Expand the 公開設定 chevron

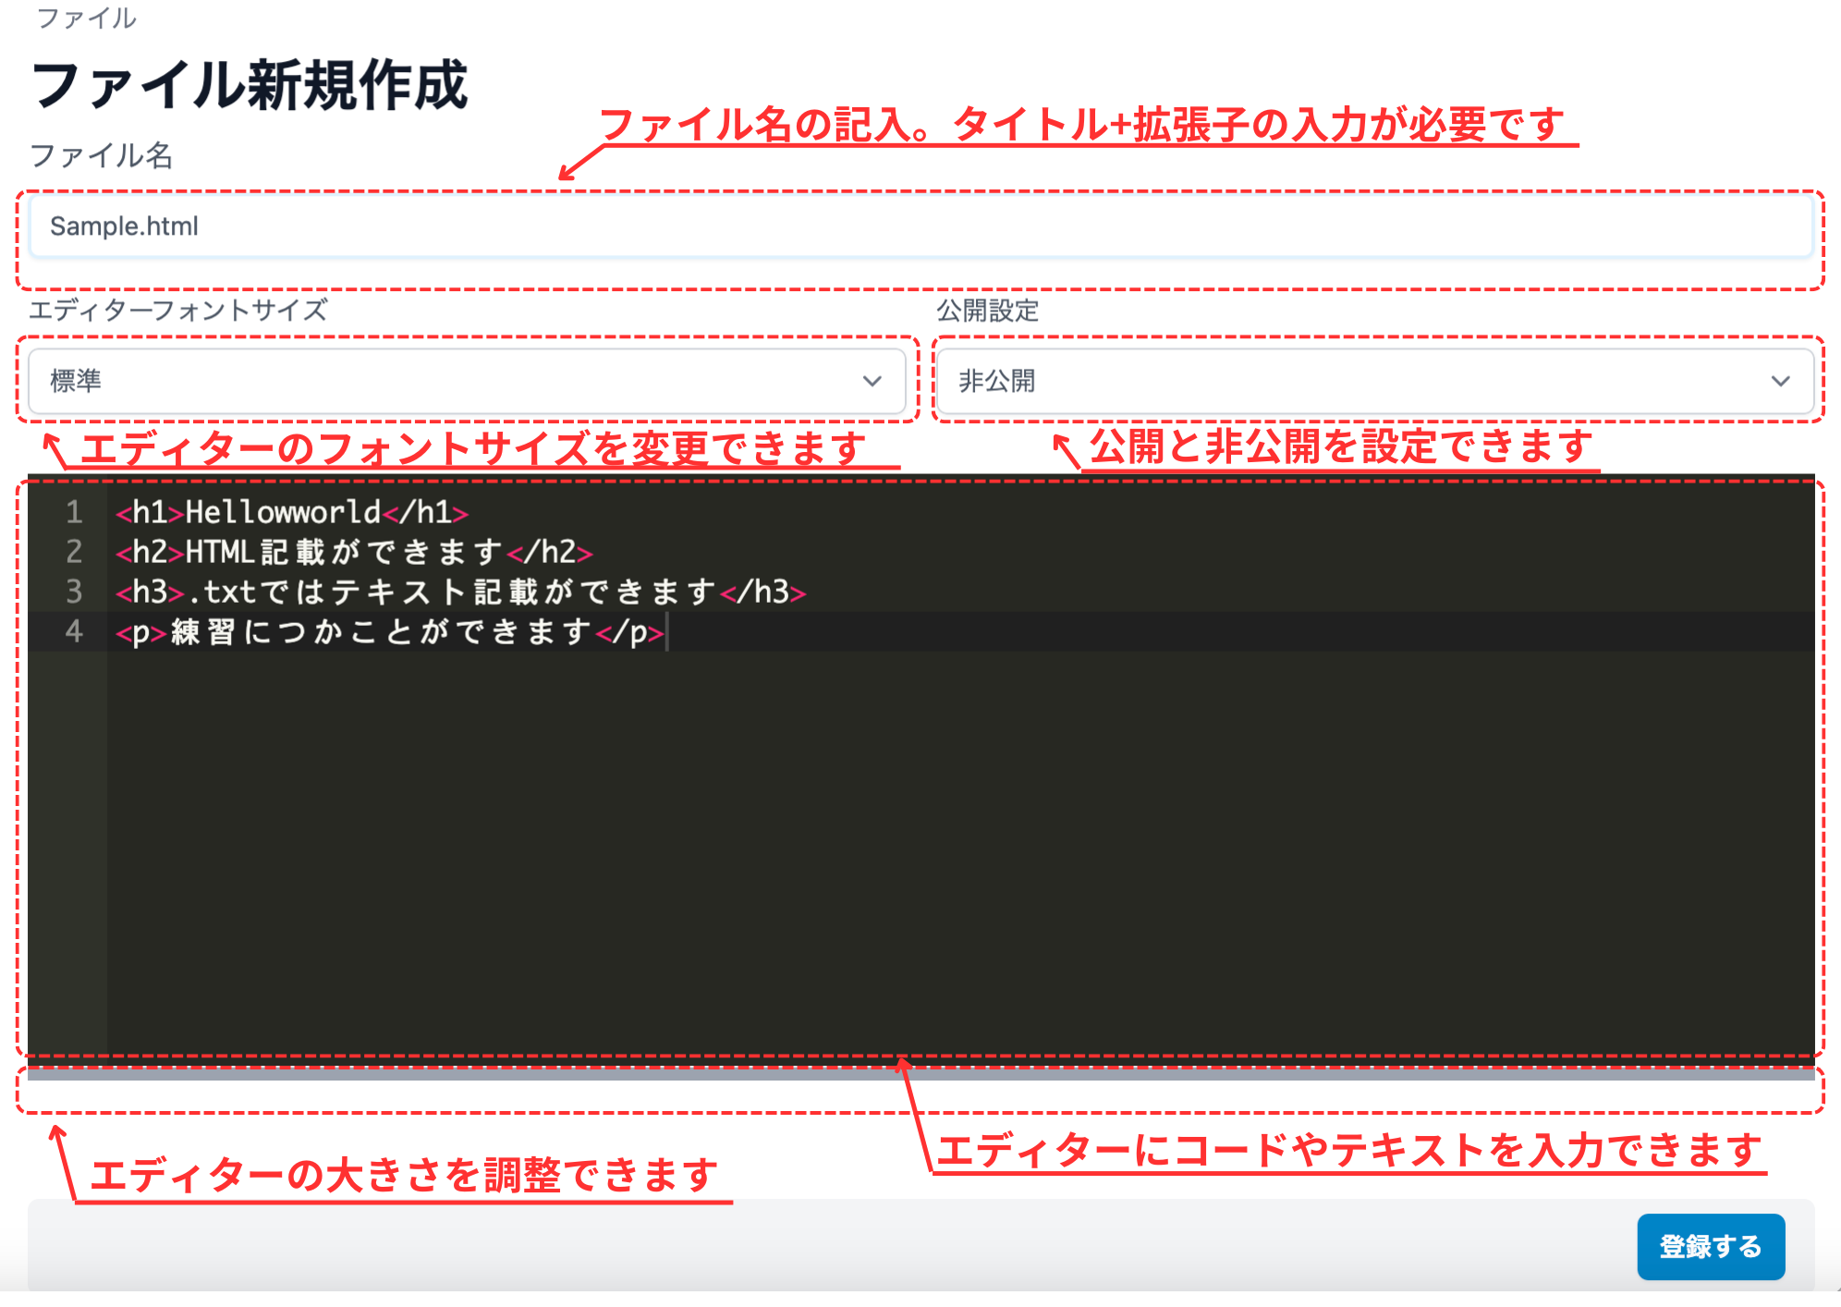tap(1780, 381)
